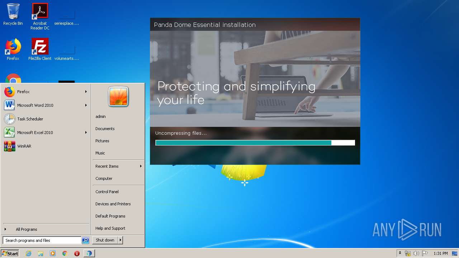Viewport: 459px width, 258px height.
Task: Click the Panda installer taskbar icon
Action: [89, 253]
